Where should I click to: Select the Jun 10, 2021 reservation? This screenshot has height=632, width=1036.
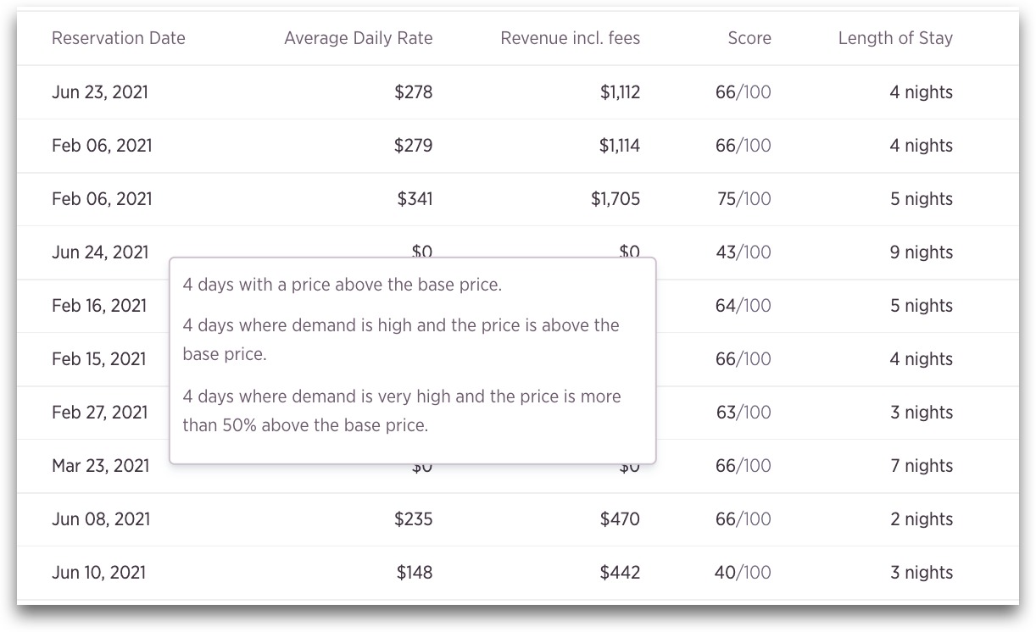(x=98, y=573)
